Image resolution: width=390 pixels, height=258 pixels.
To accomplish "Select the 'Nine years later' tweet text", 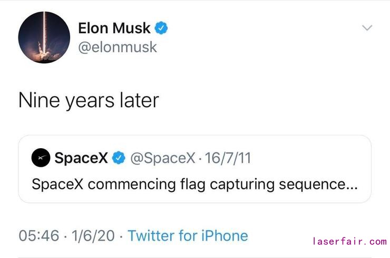I will pos(89,100).
